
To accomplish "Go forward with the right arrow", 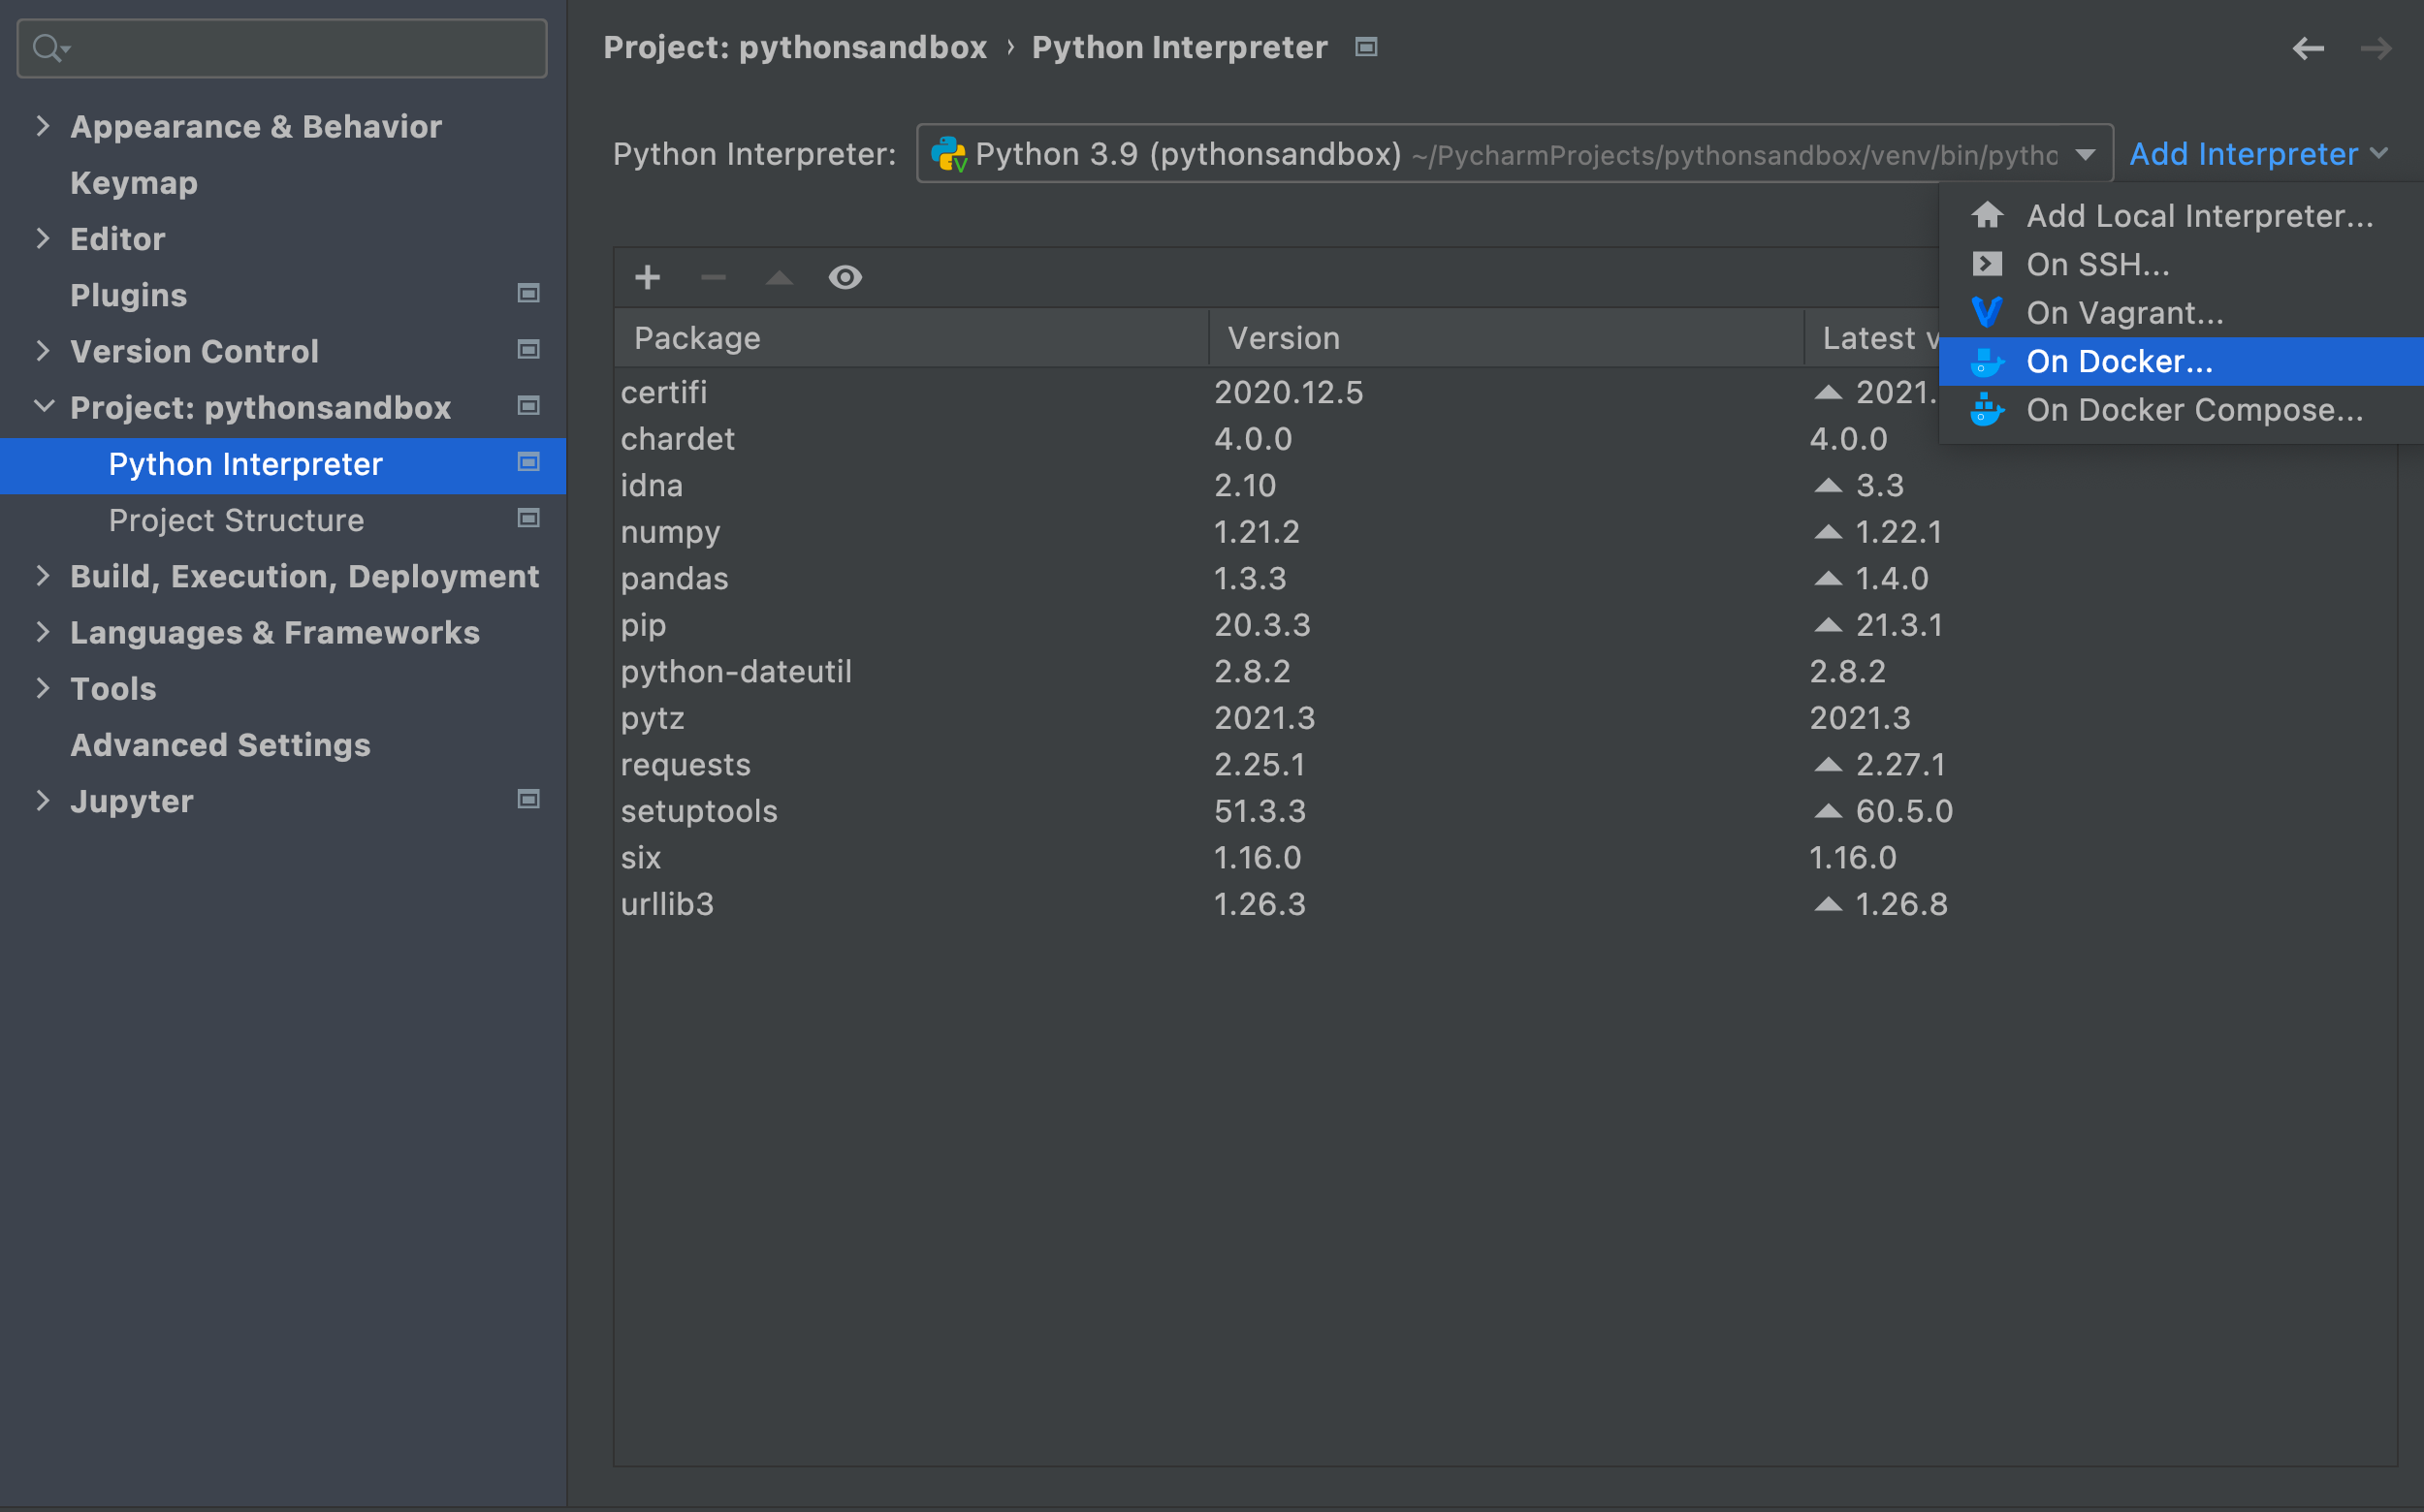I will point(2376,48).
